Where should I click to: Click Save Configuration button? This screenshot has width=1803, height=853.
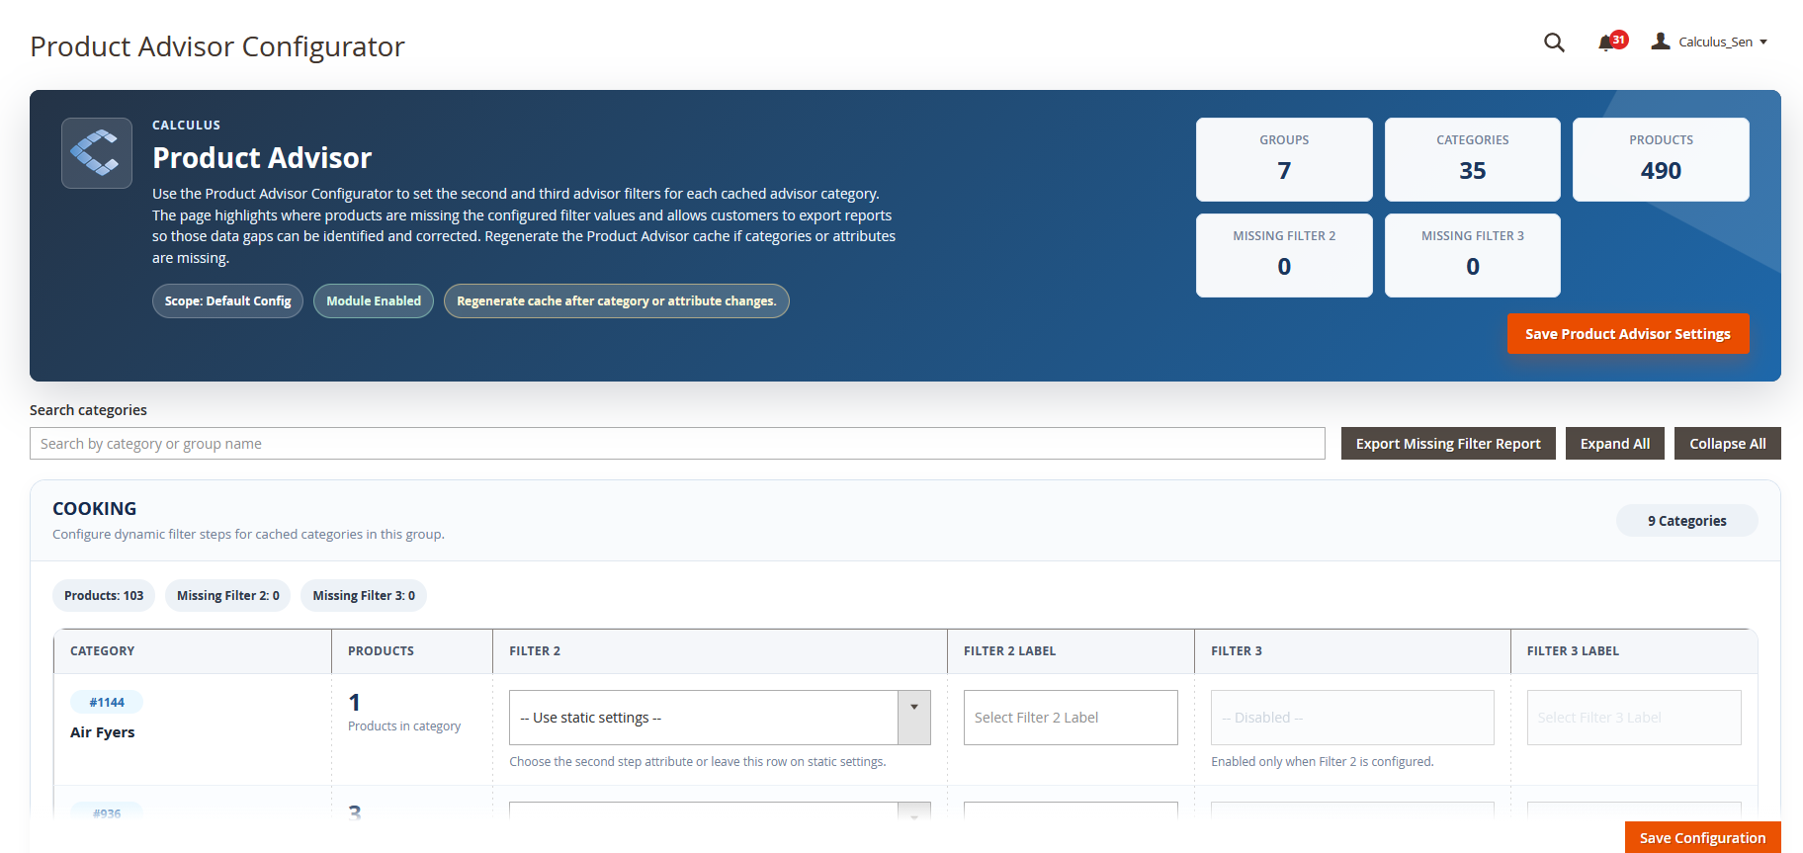pyautogui.click(x=1702, y=837)
